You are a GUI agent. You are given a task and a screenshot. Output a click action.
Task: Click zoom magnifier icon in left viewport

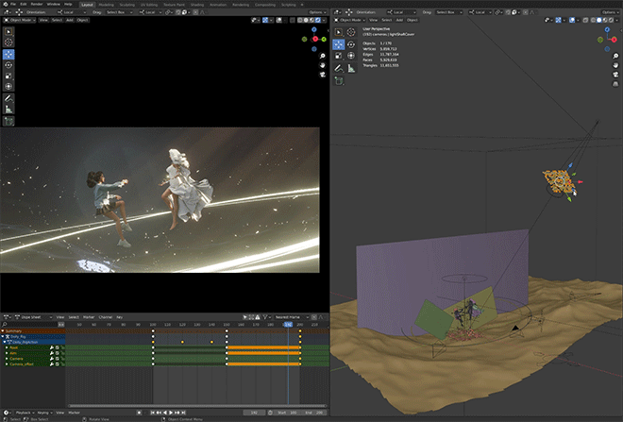point(322,56)
